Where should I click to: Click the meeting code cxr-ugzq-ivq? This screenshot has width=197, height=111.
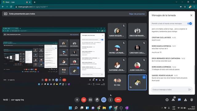17,100
